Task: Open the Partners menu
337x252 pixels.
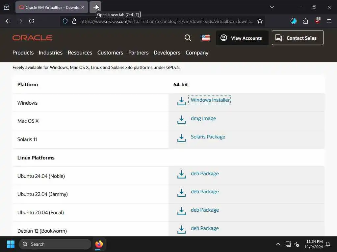Action: pyautogui.click(x=139, y=53)
